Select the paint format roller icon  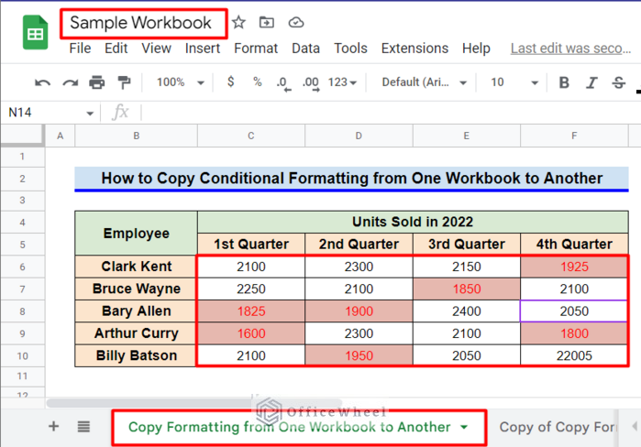tap(125, 82)
